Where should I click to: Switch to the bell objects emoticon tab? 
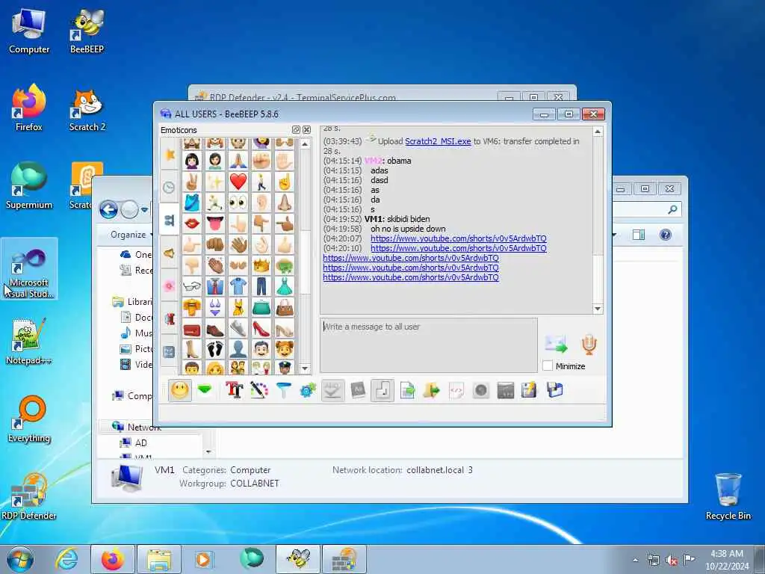(170, 253)
